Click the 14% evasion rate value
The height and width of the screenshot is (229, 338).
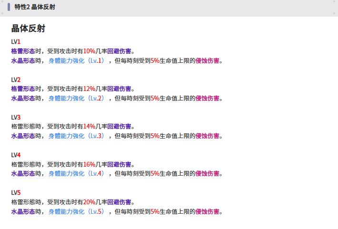[x=89, y=126]
